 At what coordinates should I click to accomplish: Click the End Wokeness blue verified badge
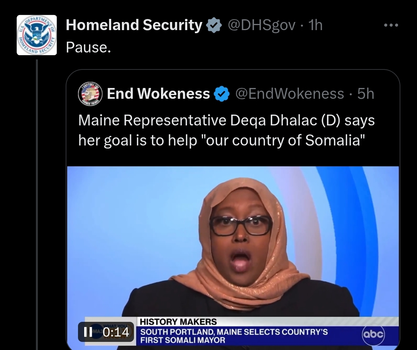tap(222, 93)
